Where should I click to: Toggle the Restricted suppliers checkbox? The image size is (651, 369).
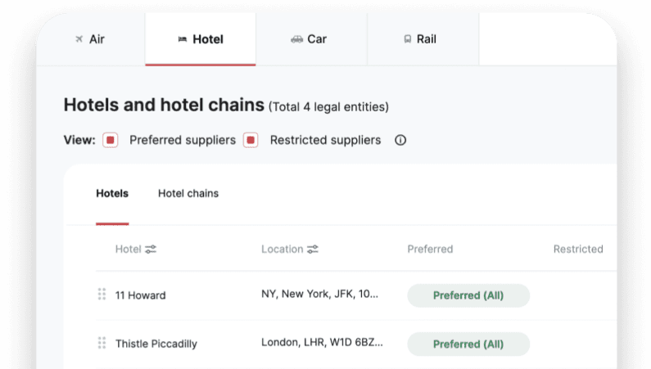pos(251,140)
